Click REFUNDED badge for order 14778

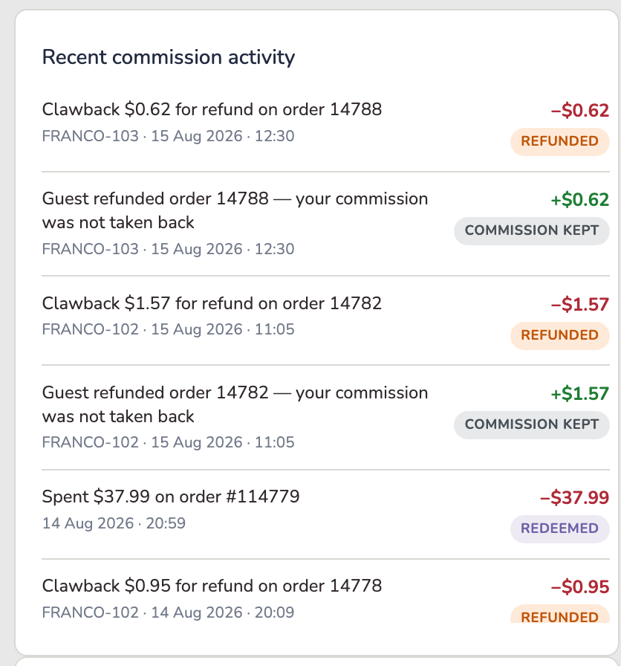click(x=559, y=615)
